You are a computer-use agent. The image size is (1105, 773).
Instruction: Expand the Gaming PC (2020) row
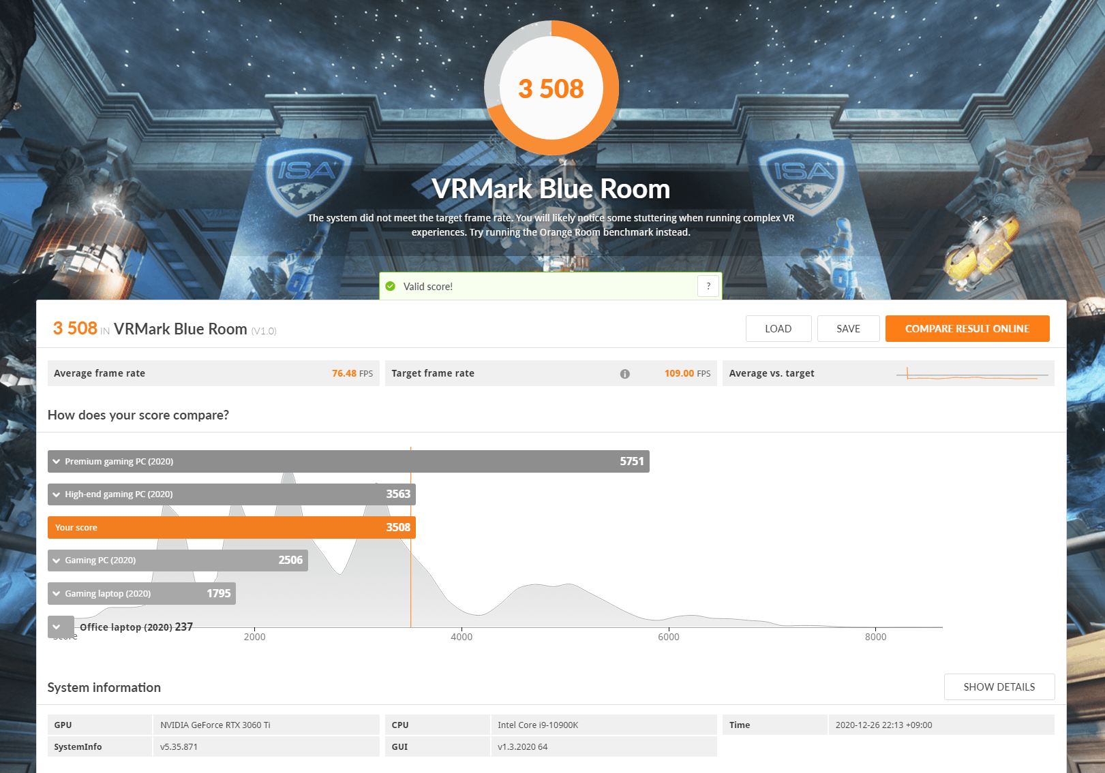pos(57,561)
